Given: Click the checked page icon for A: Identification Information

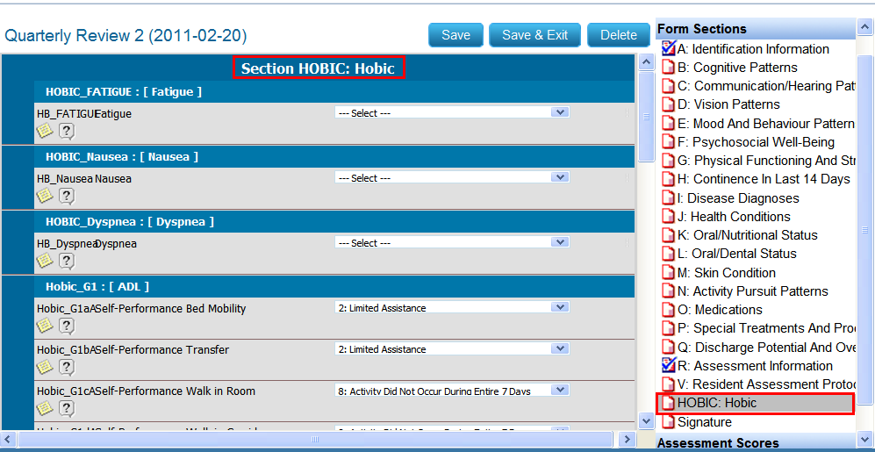Looking at the screenshot, I should point(669,48).
